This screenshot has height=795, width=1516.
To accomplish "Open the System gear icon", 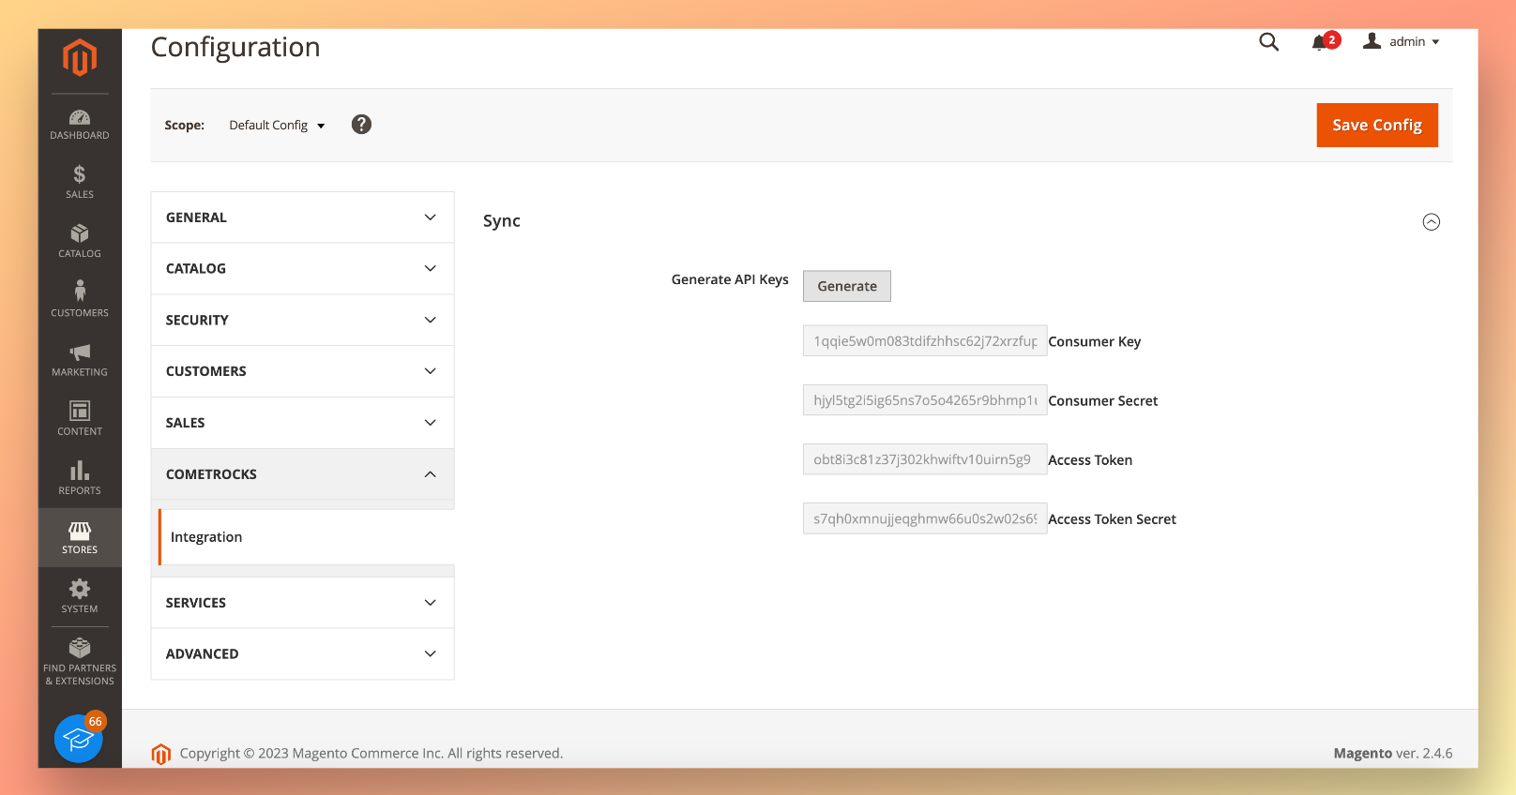I will [x=80, y=588].
